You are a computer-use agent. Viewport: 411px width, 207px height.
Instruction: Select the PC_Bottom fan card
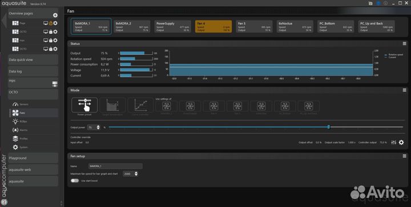[336, 26]
